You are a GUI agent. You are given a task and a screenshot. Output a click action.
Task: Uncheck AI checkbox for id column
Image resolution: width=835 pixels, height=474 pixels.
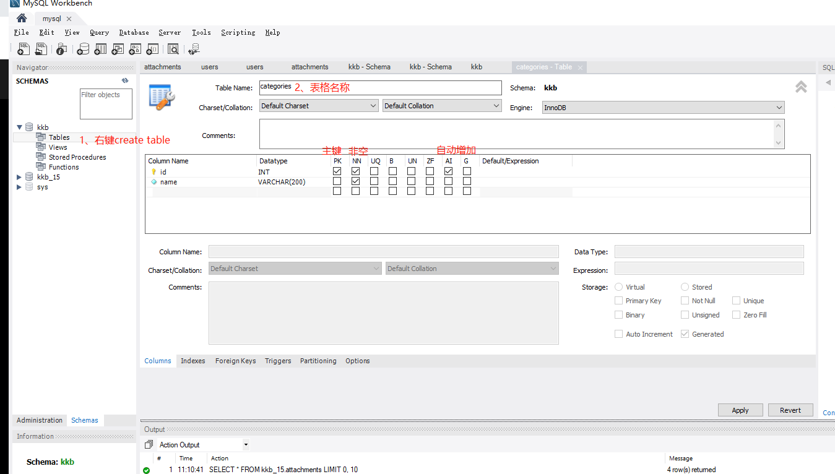point(448,171)
